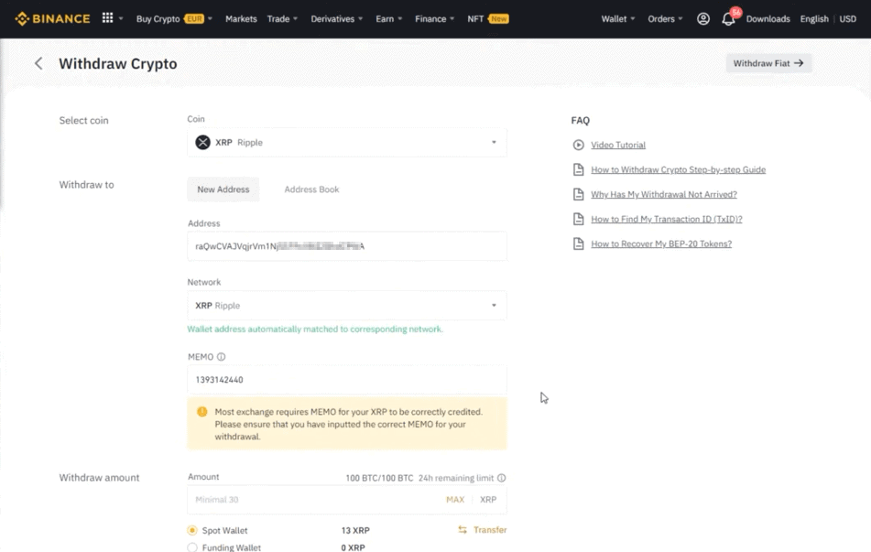Expand the Trade menu
871x552 pixels.
click(282, 19)
